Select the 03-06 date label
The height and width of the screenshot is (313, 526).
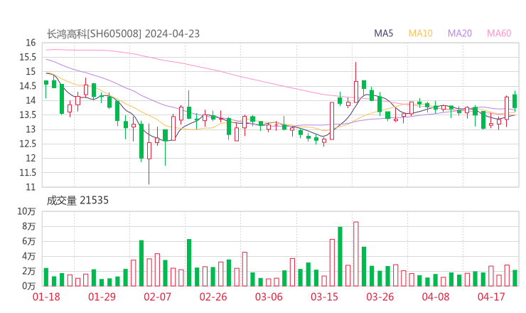(x=269, y=297)
